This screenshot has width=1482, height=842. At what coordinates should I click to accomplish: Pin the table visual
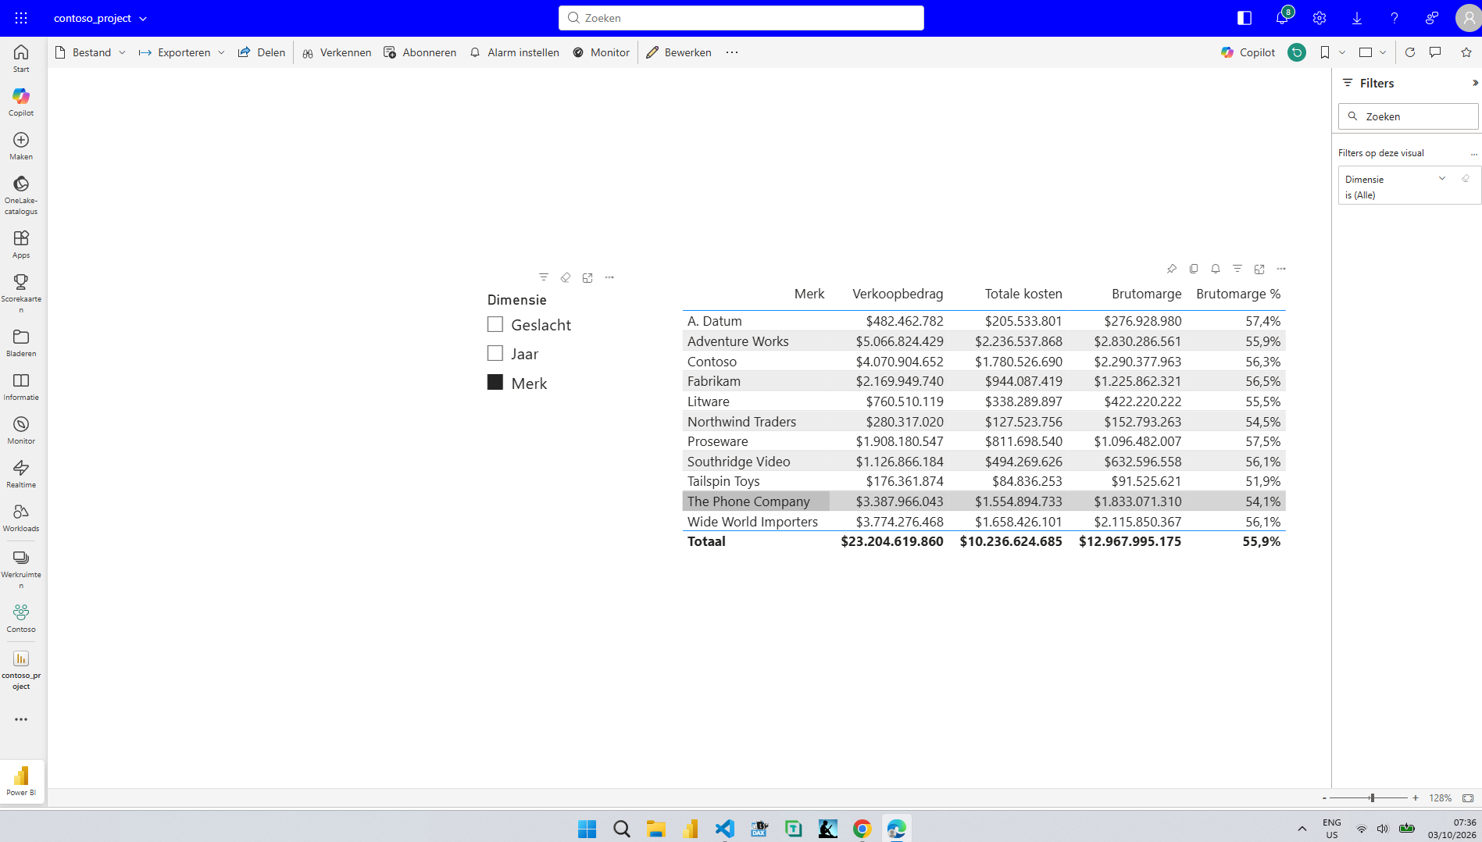(x=1172, y=269)
